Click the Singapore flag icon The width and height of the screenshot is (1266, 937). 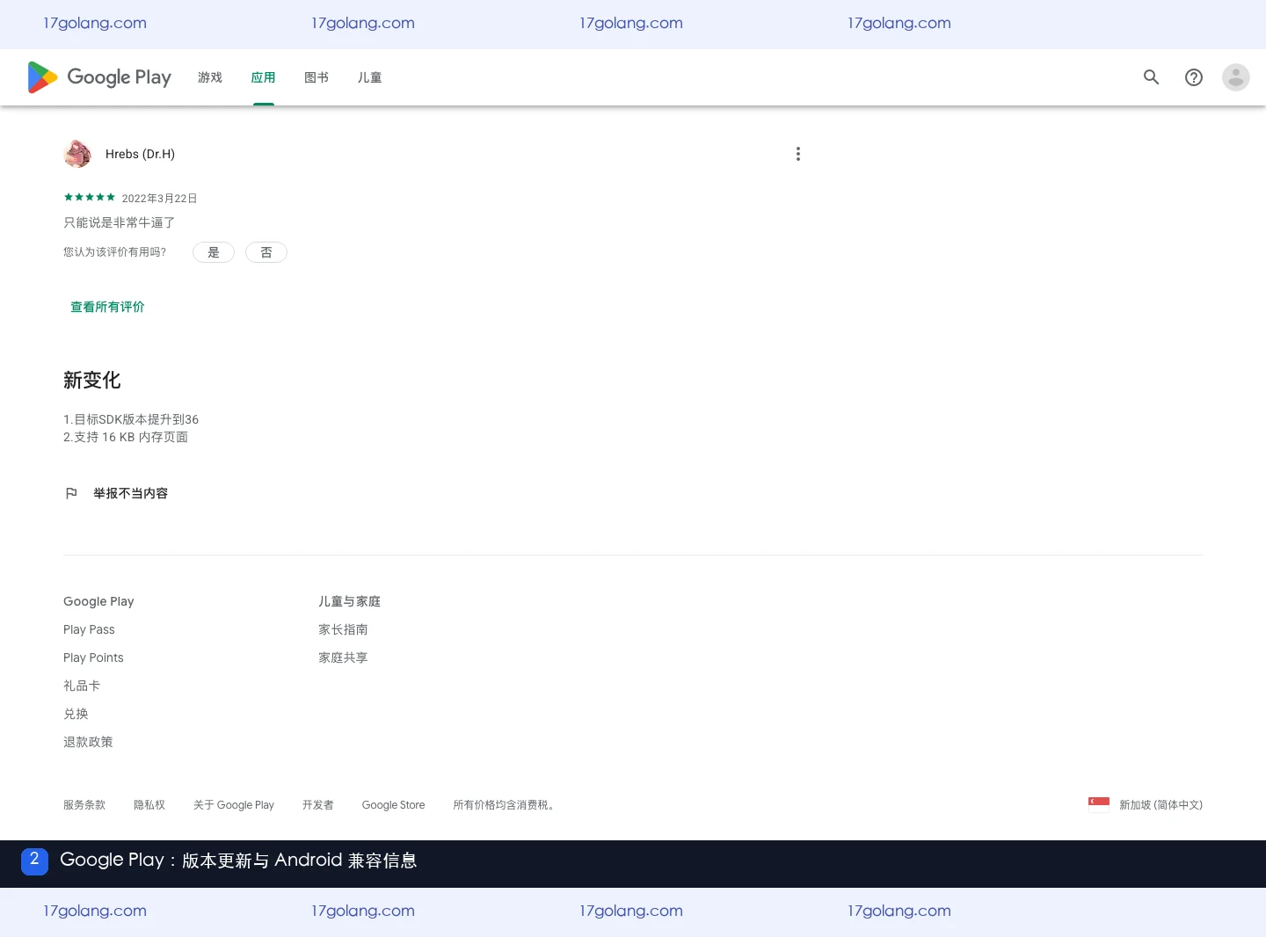1099,804
